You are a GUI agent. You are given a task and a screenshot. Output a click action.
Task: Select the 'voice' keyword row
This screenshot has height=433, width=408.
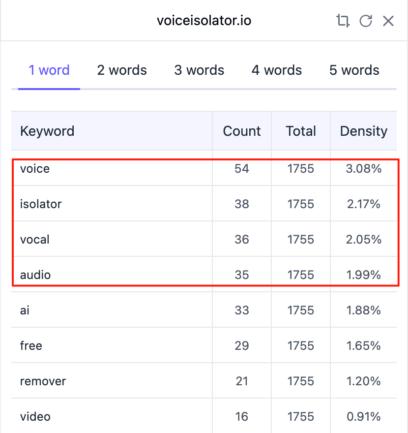click(x=204, y=168)
